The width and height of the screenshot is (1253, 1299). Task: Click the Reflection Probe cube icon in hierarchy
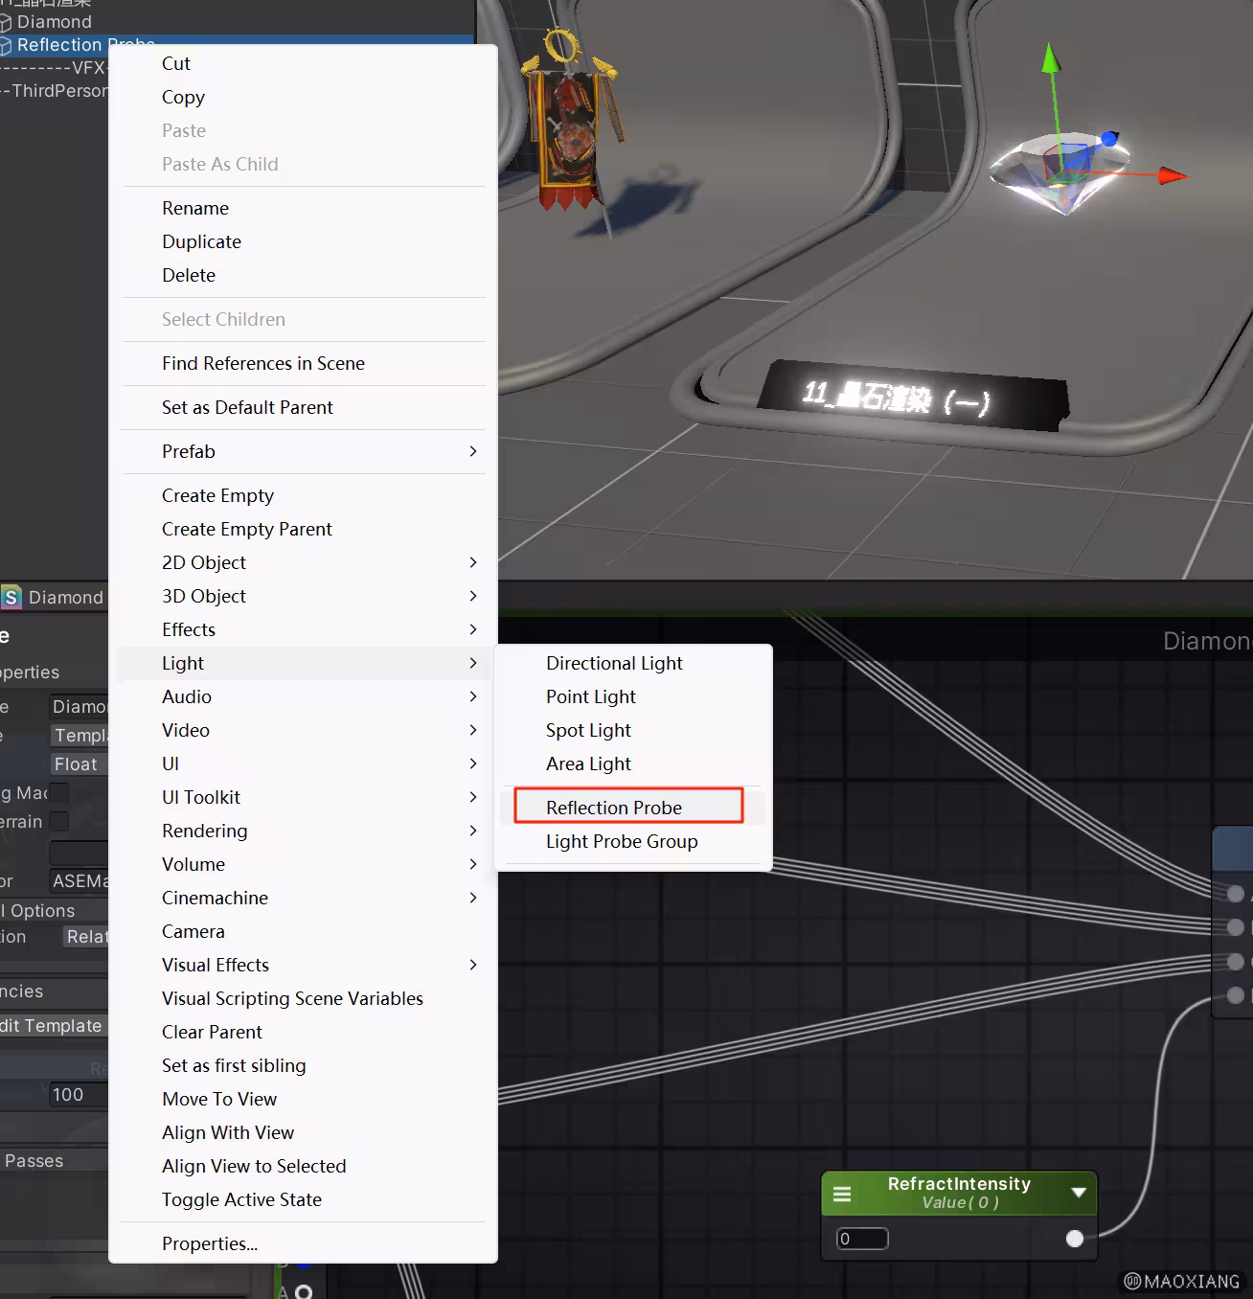(6, 45)
